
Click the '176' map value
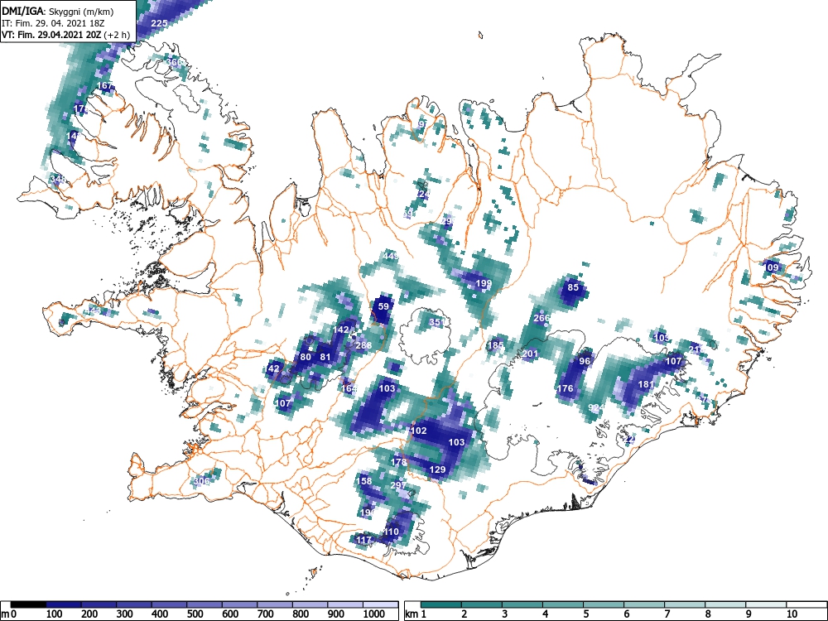click(565, 388)
